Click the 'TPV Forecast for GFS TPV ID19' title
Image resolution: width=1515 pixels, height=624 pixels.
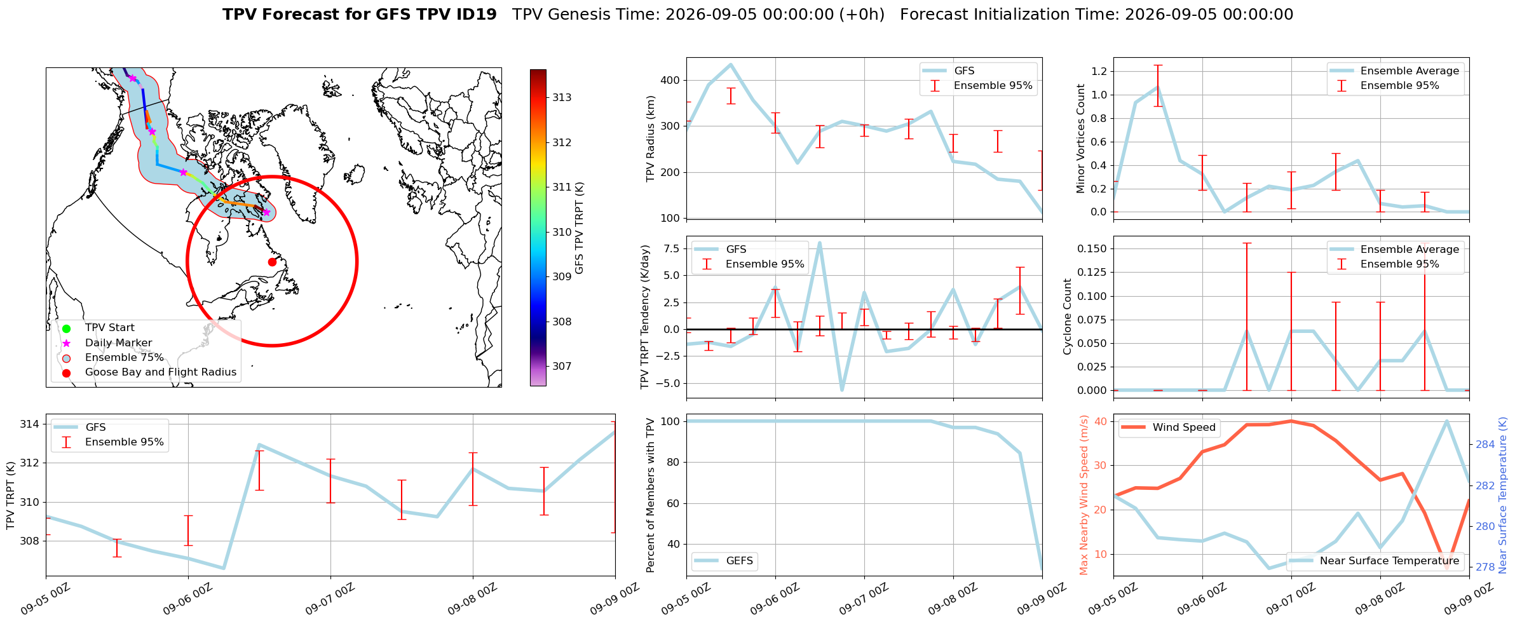pos(360,15)
